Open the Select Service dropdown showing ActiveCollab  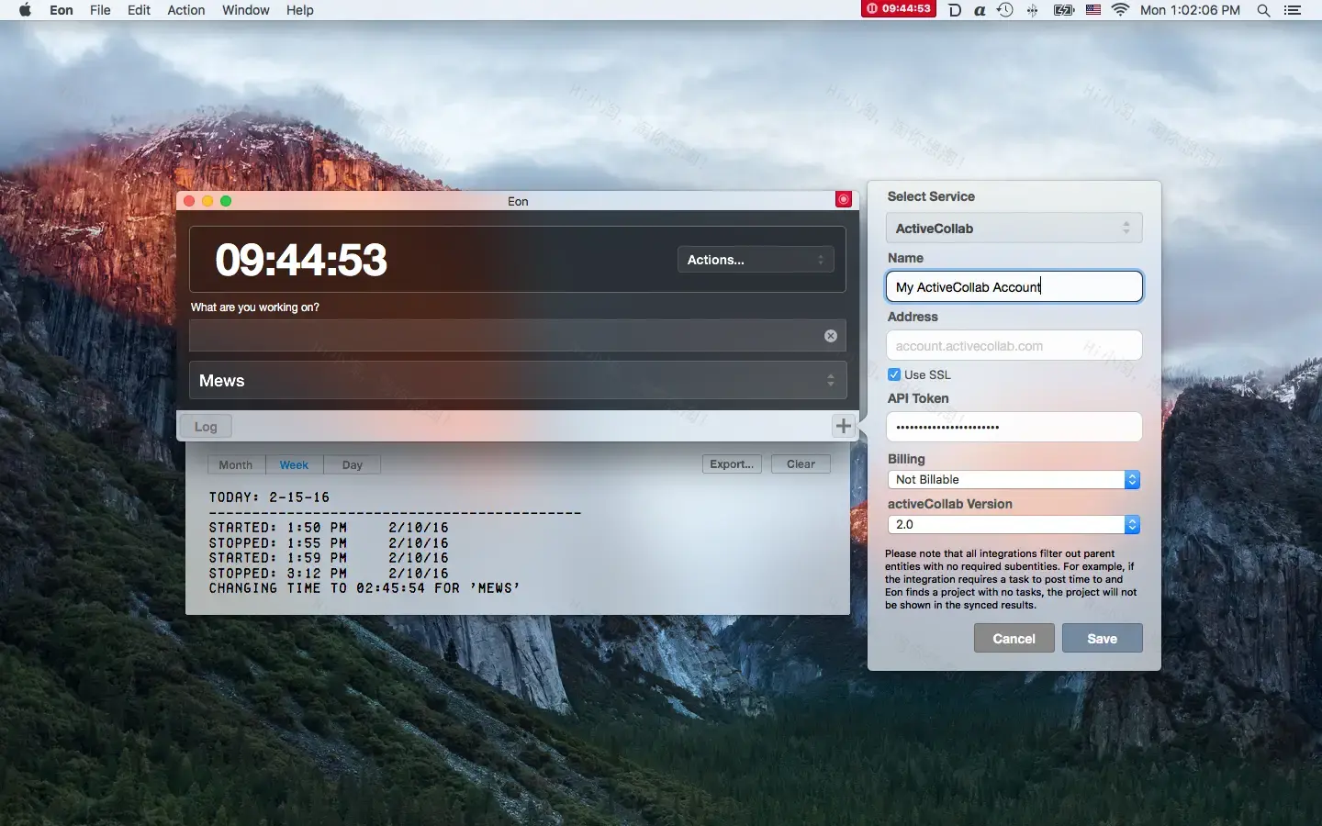(1014, 228)
